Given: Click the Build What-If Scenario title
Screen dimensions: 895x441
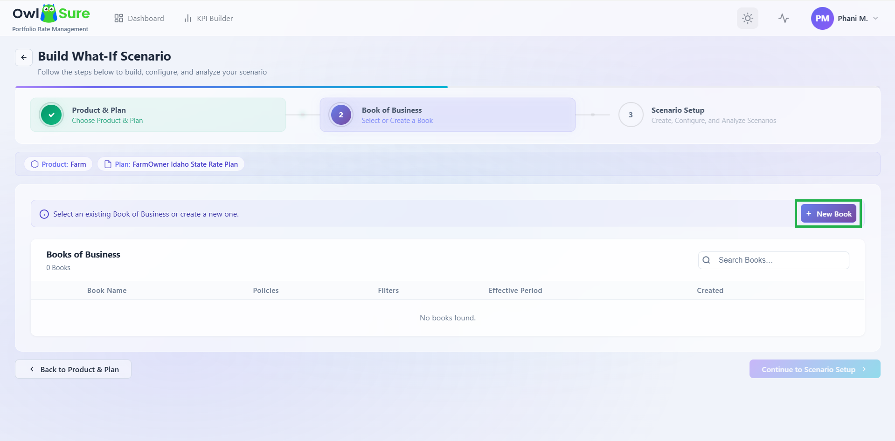Looking at the screenshot, I should point(104,56).
